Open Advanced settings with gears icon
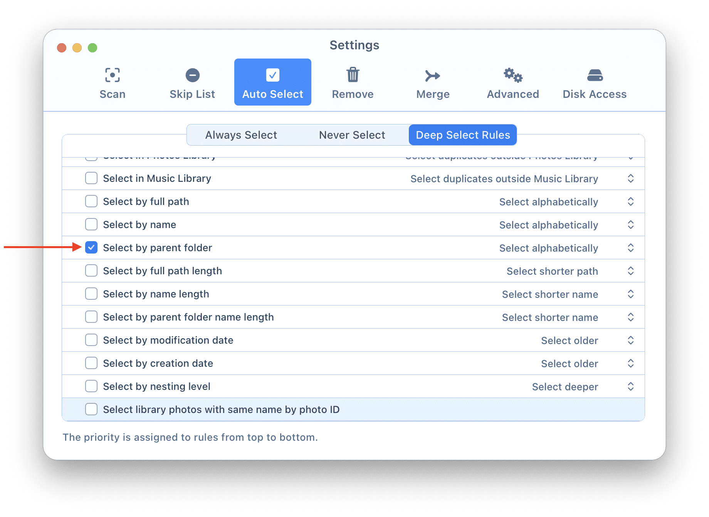The width and height of the screenshot is (709, 517). pyautogui.click(x=513, y=82)
